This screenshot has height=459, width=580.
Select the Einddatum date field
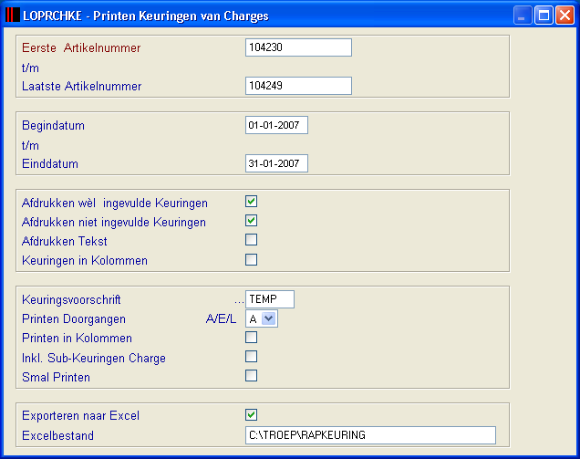point(276,163)
